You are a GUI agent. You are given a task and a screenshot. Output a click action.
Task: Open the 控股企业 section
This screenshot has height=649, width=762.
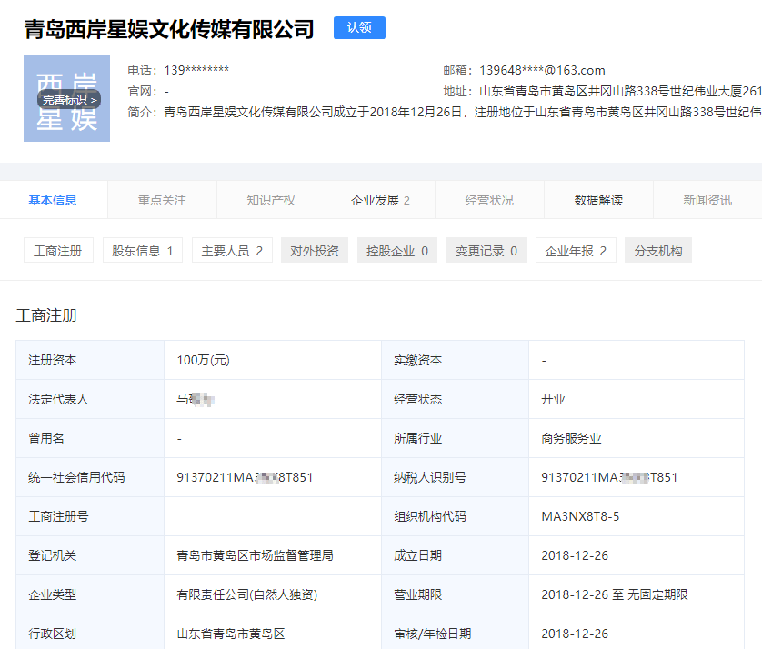pyautogui.click(x=397, y=251)
